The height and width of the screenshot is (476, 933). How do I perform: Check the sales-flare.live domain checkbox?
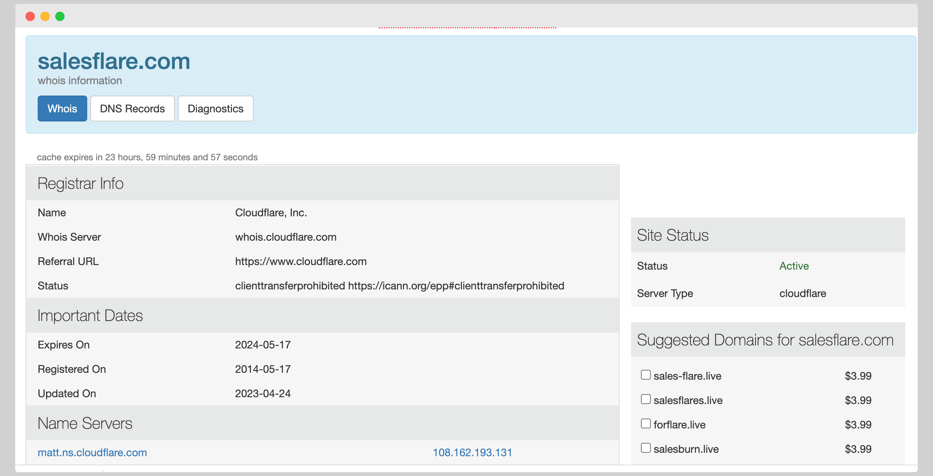[645, 375]
